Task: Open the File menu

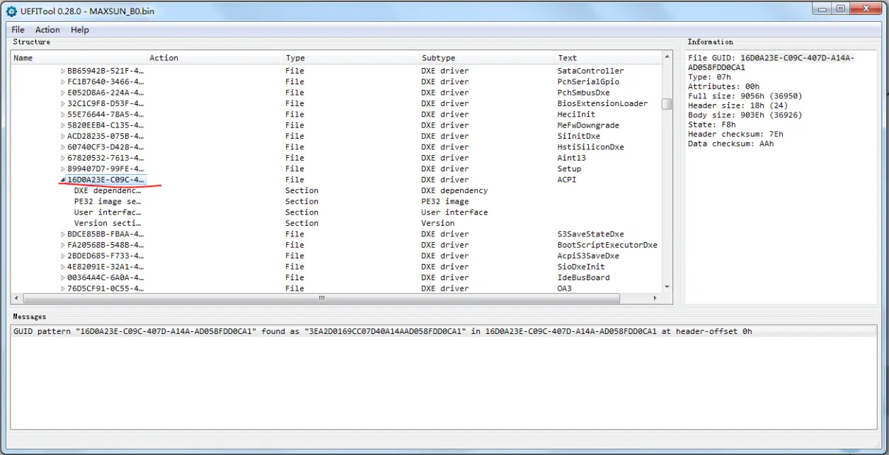Action: point(18,30)
